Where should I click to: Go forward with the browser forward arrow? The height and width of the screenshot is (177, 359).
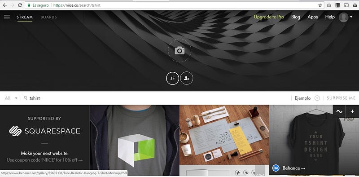(13, 5)
